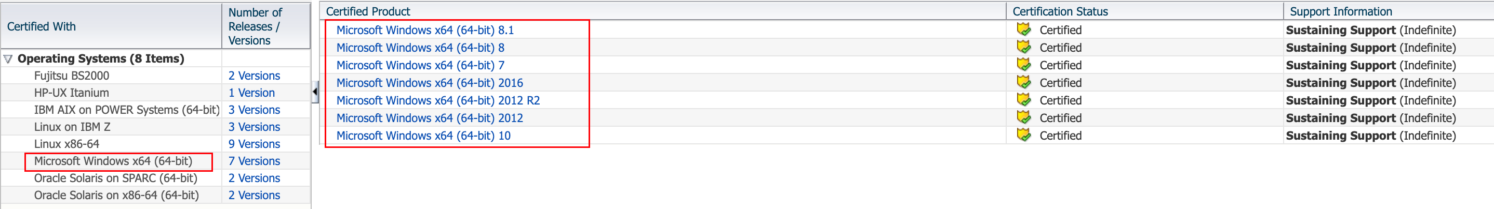
Task: Click the certified shield icon for Windows 2012 R2
Action: [1024, 99]
